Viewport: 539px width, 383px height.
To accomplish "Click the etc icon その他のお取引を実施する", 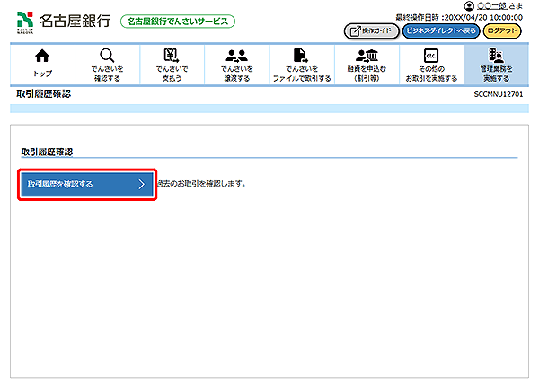I will (x=429, y=56).
